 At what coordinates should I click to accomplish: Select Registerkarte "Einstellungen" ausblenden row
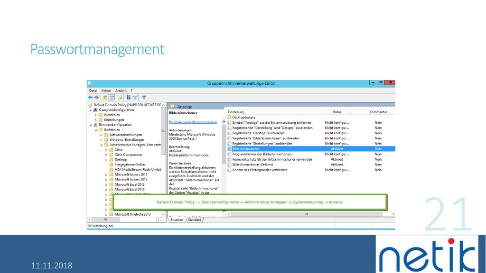click(x=311, y=144)
